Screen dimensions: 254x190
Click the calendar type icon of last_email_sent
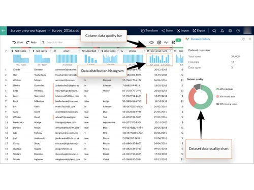pyautogui.click(x=148, y=51)
